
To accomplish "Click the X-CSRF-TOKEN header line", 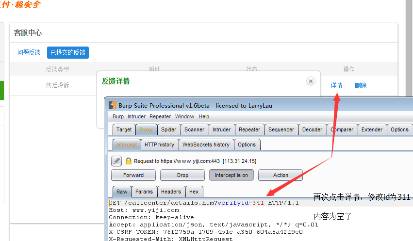I will (206, 232).
